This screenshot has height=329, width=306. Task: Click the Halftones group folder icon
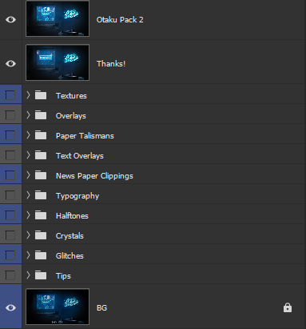(41, 215)
